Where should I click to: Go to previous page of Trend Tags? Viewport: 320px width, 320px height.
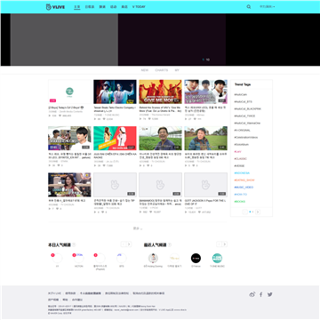(245, 212)
